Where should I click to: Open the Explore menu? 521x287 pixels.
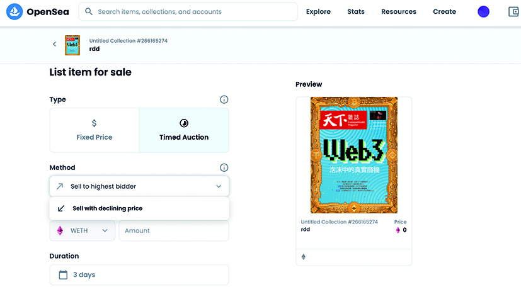click(x=318, y=11)
